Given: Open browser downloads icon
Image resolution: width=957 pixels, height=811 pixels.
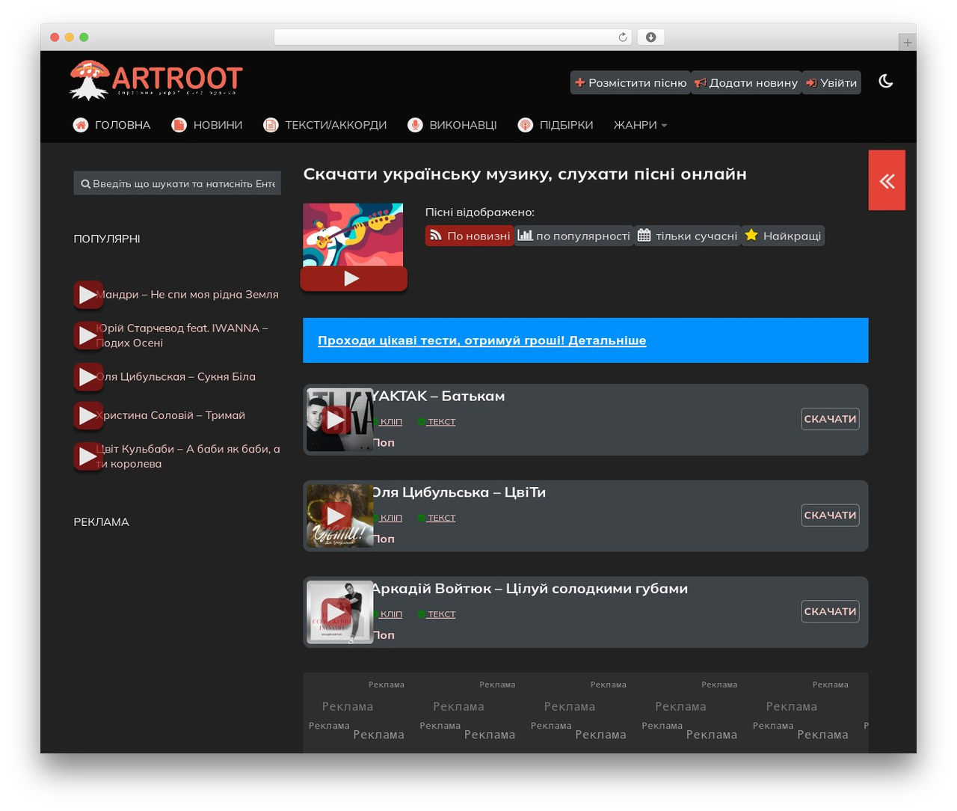Looking at the screenshot, I should tap(651, 37).
